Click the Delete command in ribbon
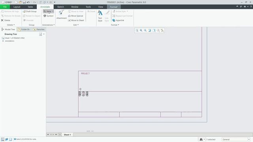The width and height of the screenshot is (253, 142). pos(6,20)
